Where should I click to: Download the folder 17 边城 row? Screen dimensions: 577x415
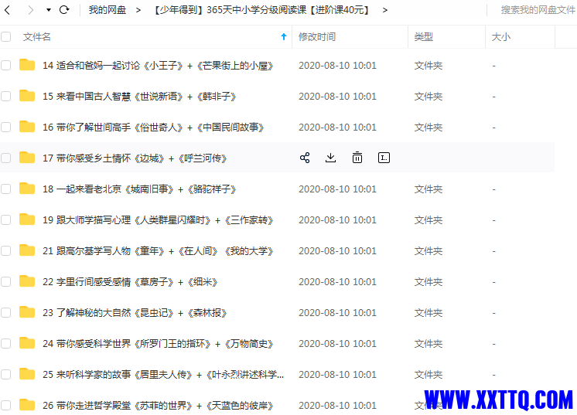tap(331, 158)
